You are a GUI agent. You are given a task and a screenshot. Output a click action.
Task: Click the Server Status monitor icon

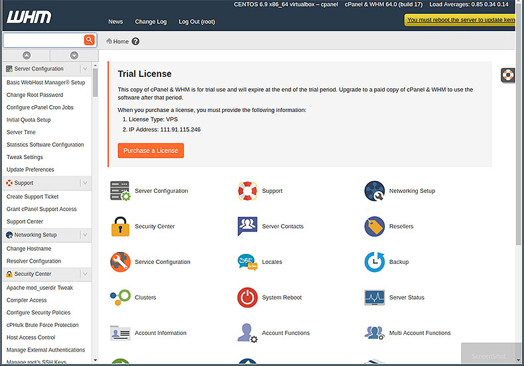click(x=375, y=298)
